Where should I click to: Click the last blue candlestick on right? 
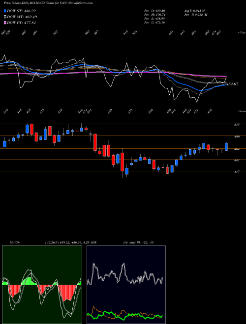coord(226,146)
